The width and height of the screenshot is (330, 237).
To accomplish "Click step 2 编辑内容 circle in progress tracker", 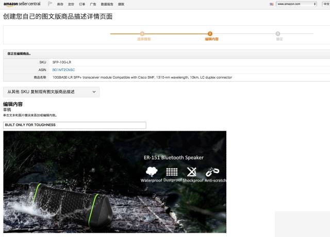I will [x=210, y=33].
